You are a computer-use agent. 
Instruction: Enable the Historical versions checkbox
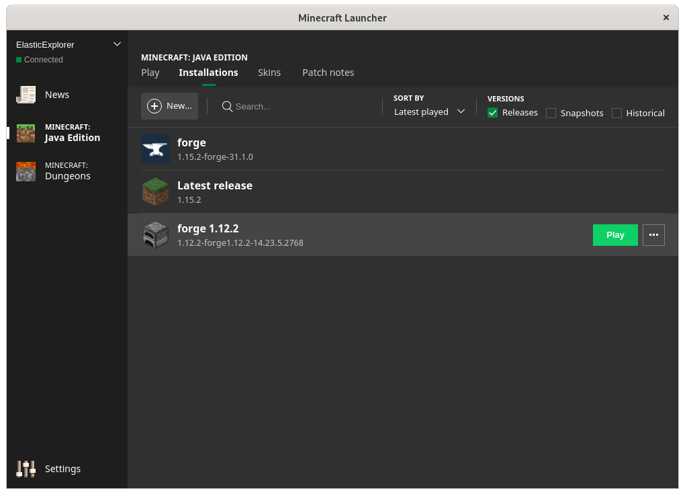point(616,113)
